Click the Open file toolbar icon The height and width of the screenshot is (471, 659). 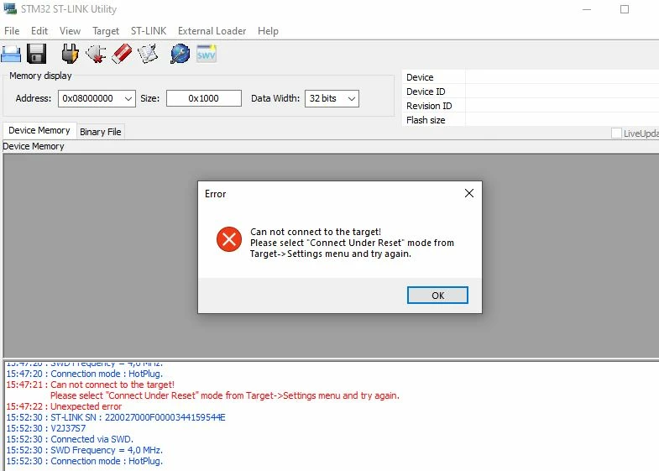[x=11, y=54]
